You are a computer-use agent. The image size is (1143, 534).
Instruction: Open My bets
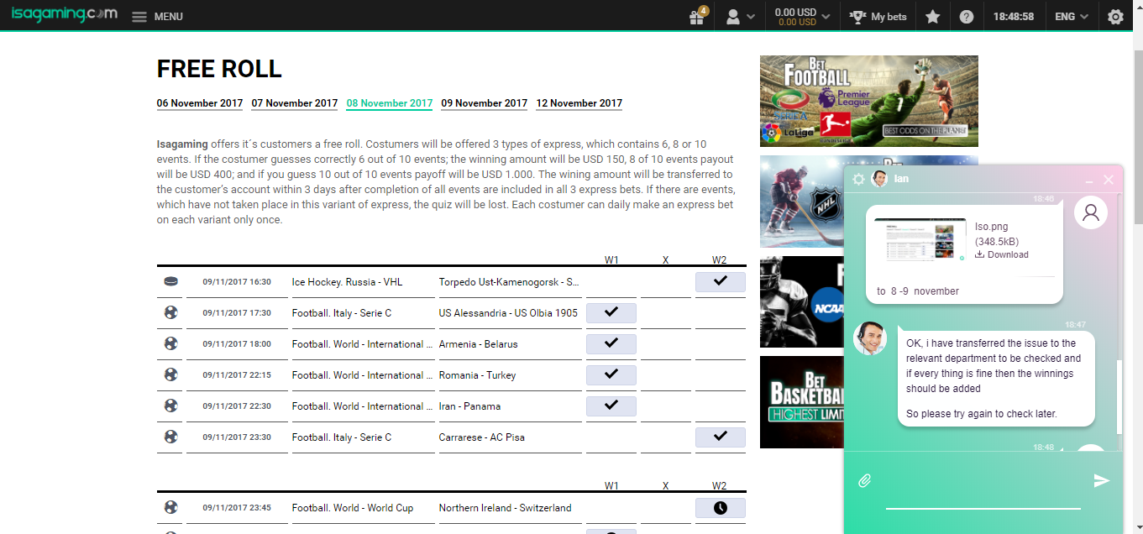878,17
